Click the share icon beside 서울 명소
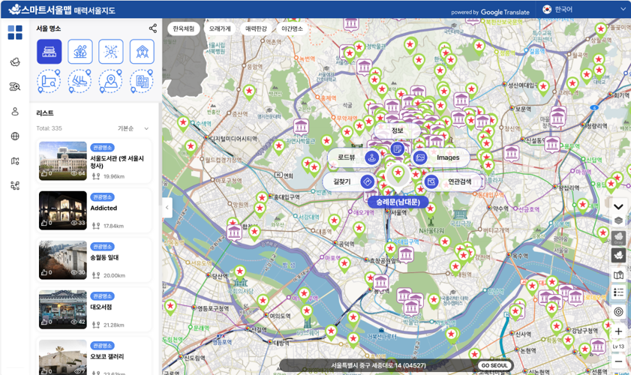This screenshot has height=375, width=631. point(153,28)
